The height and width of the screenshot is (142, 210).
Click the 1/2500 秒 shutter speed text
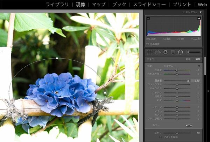[196, 39]
